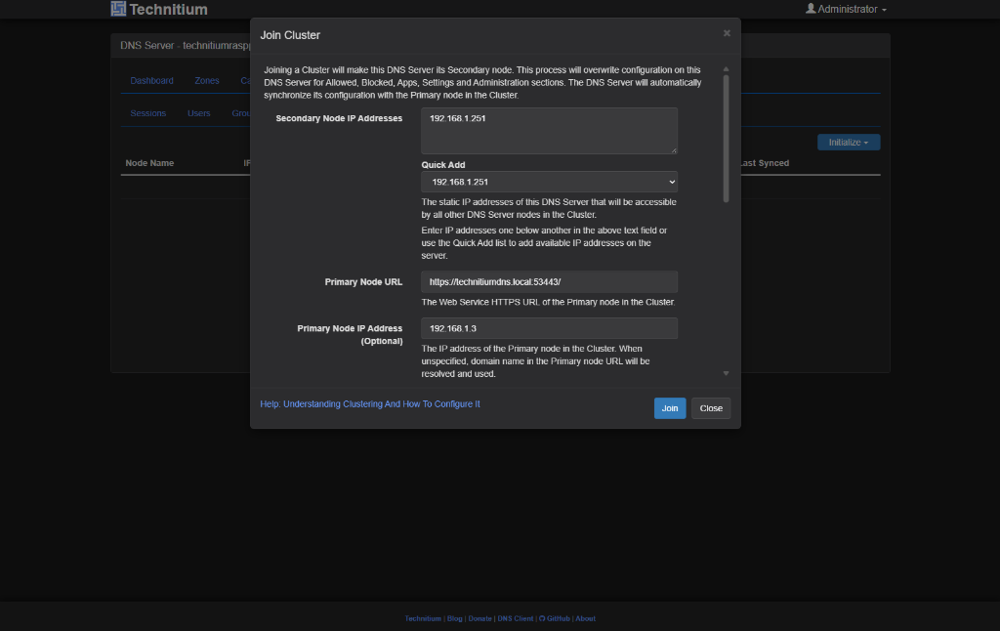Open the Sessions sub-tab
This screenshot has width=1000, height=631.
coord(148,113)
